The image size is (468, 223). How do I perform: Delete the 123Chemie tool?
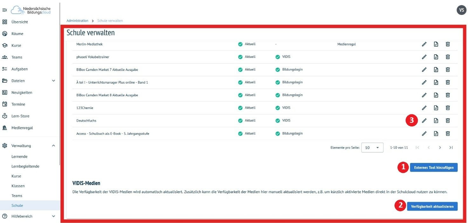coord(448,108)
